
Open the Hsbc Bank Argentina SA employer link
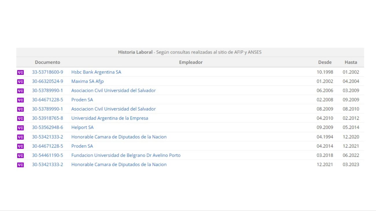coord(96,72)
